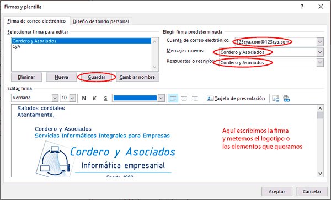Viewport: 331px width, 200px height.
Task: Expand Respuestas o reenvíos dropdown
Action: (x=320, y=63)
